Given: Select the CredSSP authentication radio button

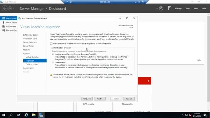Looking at the screenshot, I should coord(53,54).
